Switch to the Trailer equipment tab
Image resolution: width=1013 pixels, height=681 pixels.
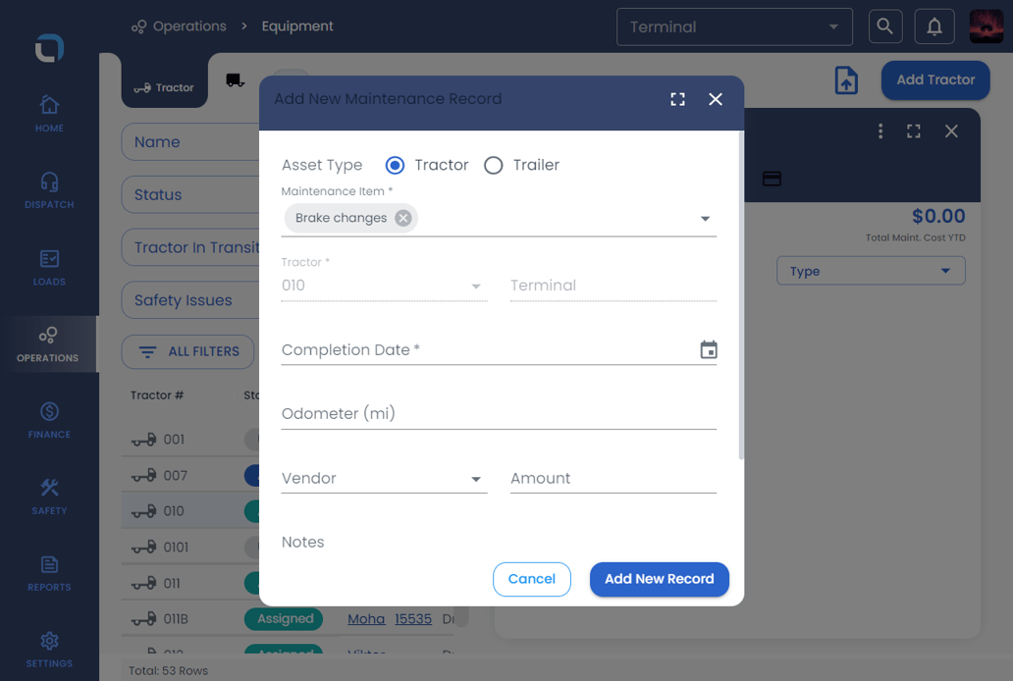pos(235,80)
